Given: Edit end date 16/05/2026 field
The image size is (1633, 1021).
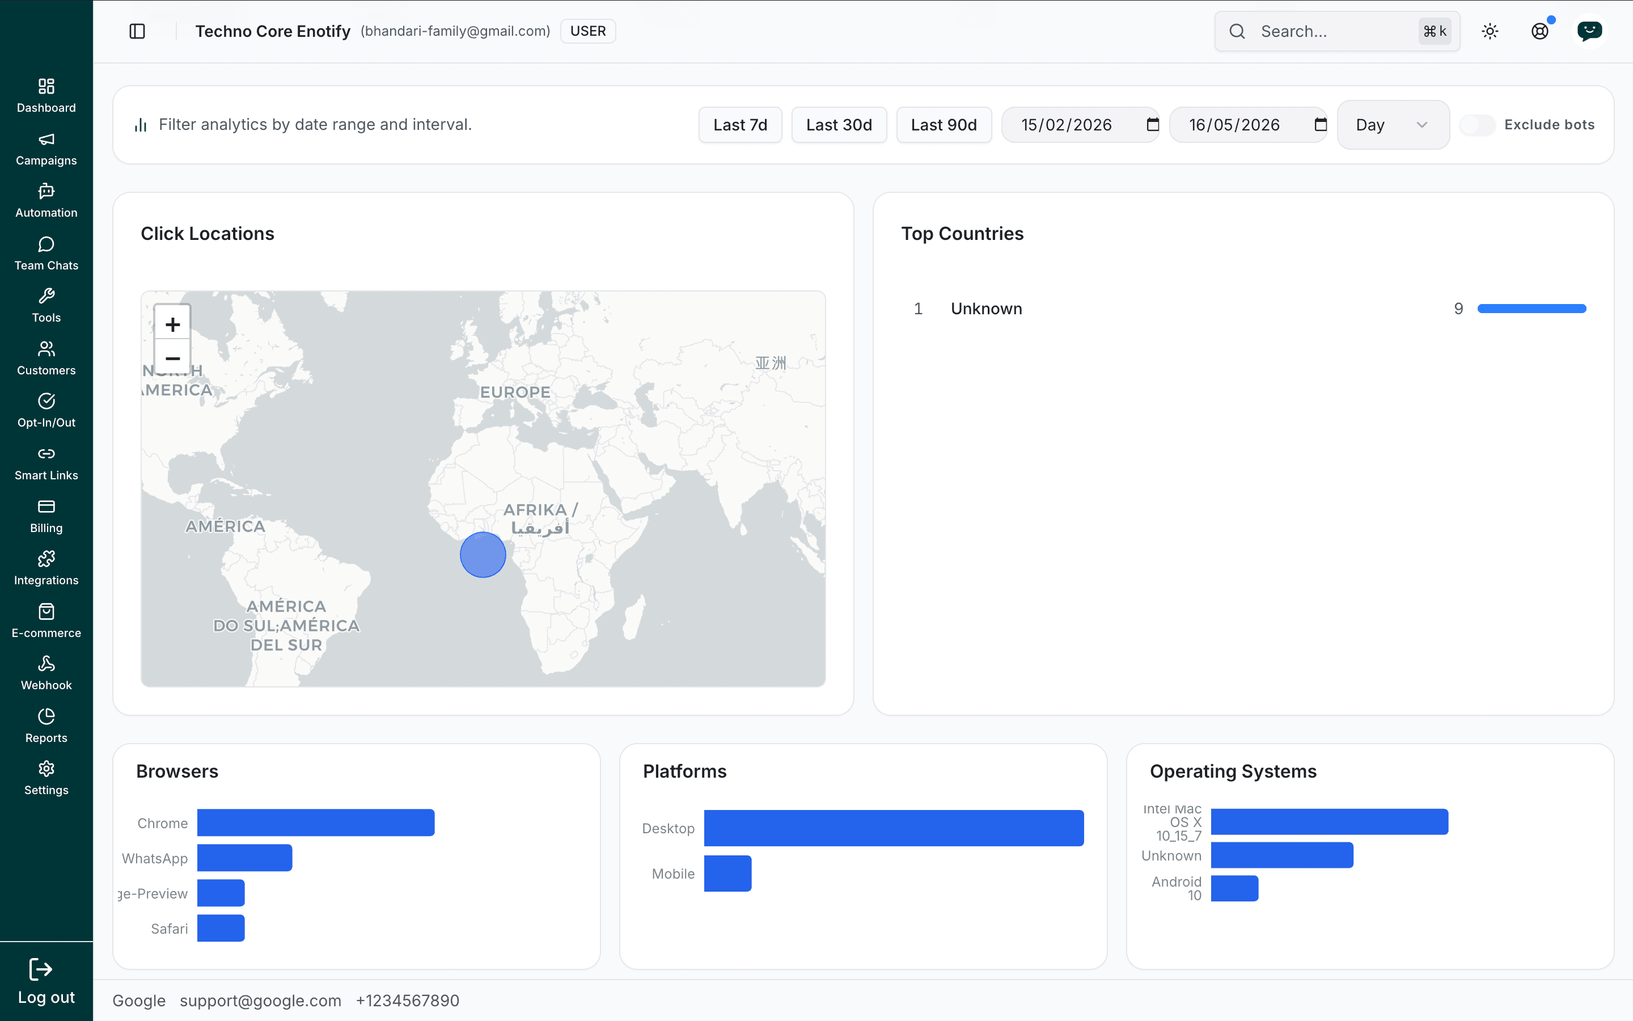Looking at the screenshot, I should 1249,125.
